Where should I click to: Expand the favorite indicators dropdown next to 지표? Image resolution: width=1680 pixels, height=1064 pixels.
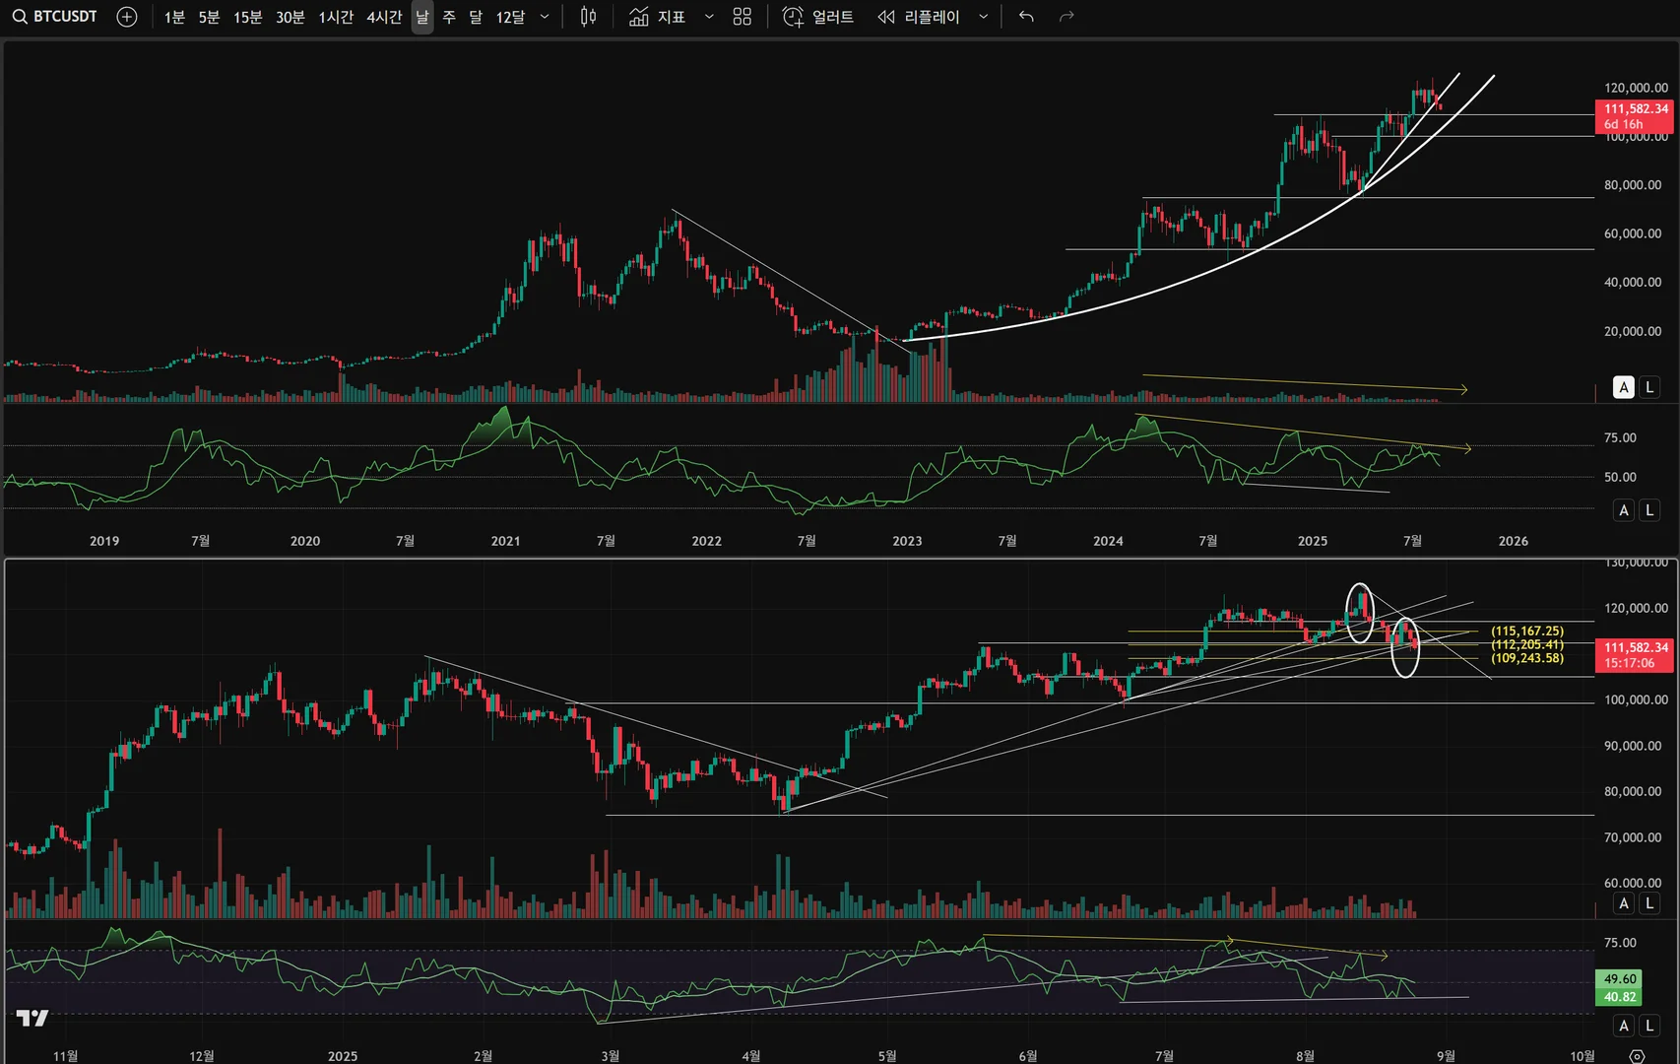pos(709,17)
